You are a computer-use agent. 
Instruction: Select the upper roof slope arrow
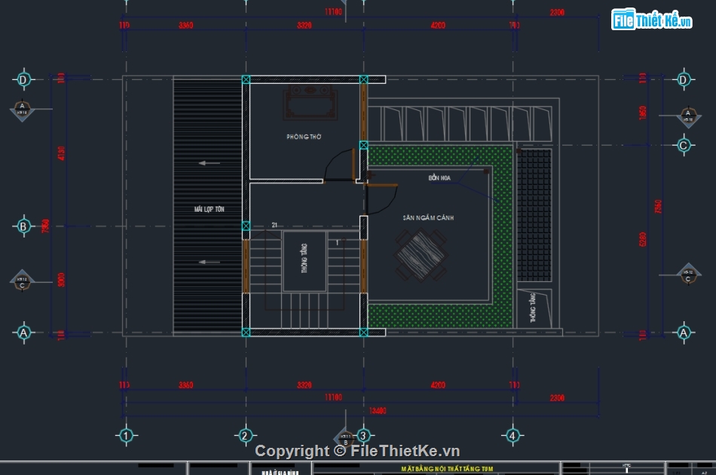click(x=209, y=163)
